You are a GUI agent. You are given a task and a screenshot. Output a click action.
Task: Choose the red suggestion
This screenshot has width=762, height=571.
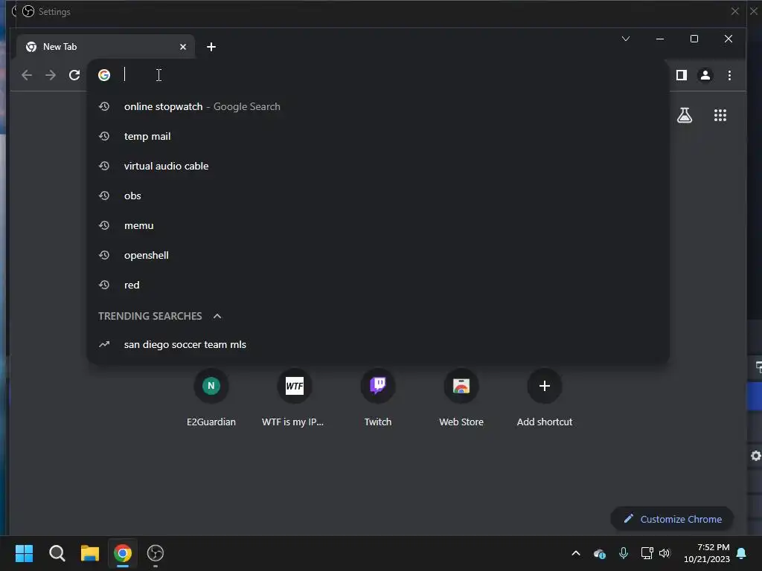(378, 285)
